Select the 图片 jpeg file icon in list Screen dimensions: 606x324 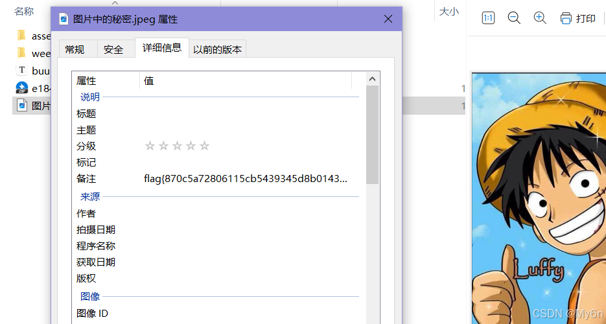[22, 106]
